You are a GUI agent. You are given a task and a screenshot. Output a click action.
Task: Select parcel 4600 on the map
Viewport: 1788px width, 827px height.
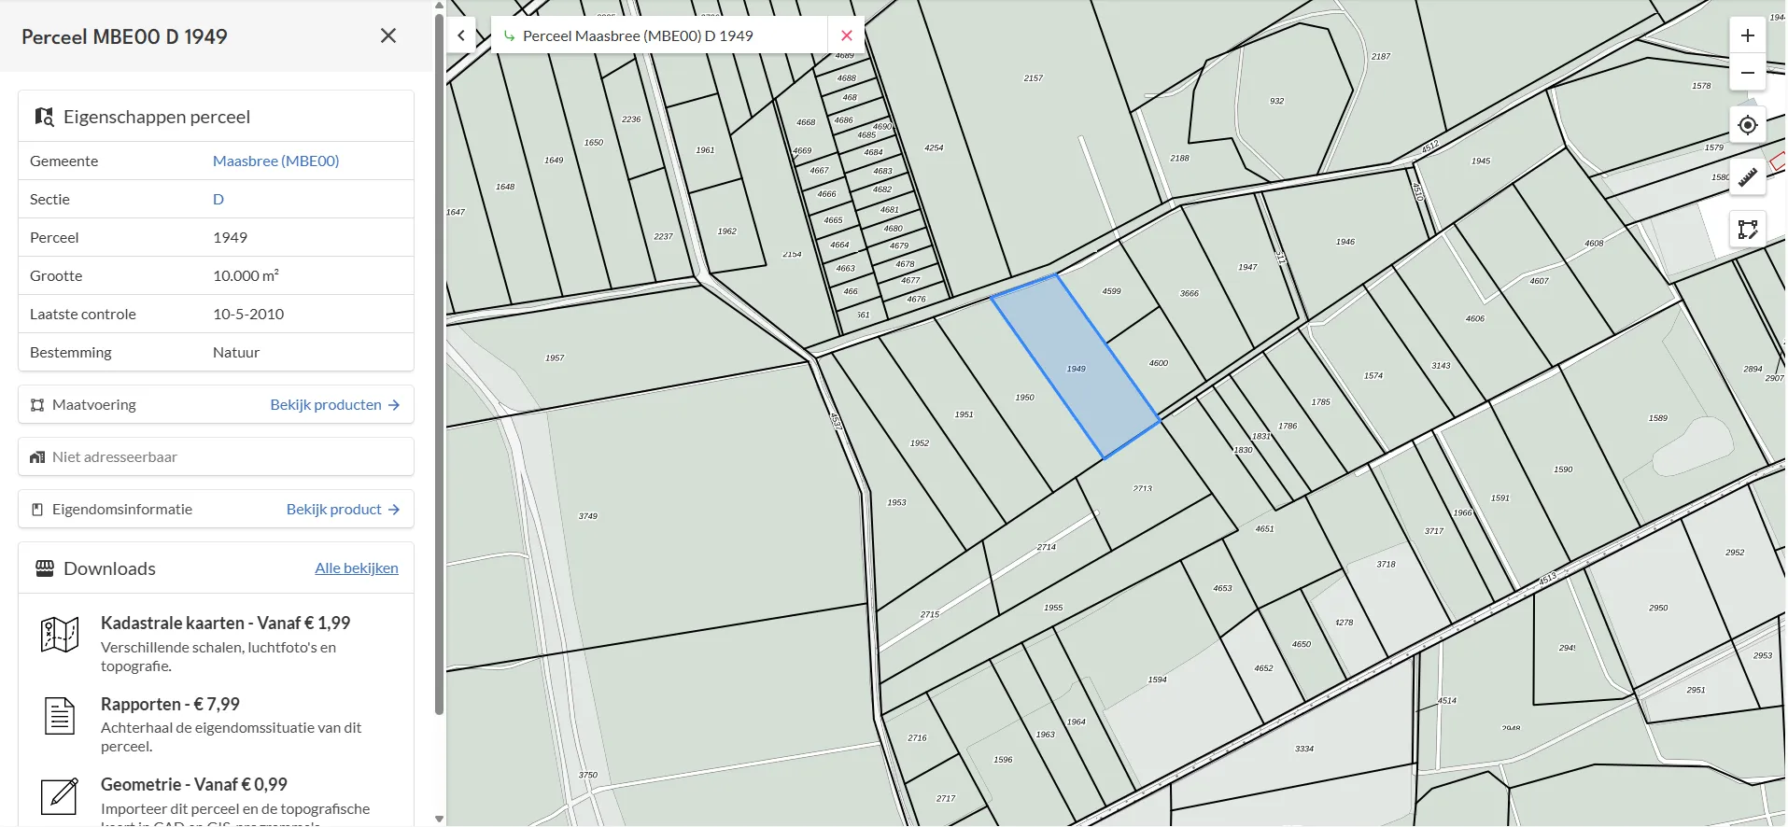[x=1159, y=363]
